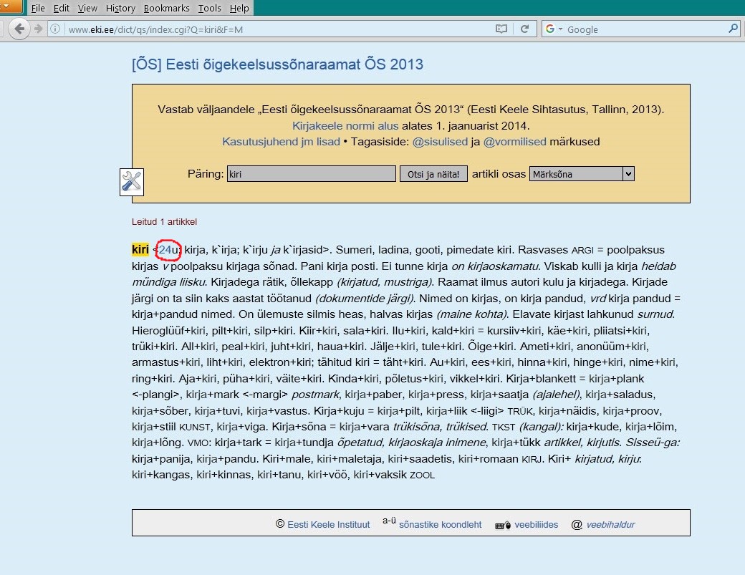This screenshot has height=575, width=745.
Task: Click the a-ü icon beside sõnastike koondleht
Action: pos(389,522)
